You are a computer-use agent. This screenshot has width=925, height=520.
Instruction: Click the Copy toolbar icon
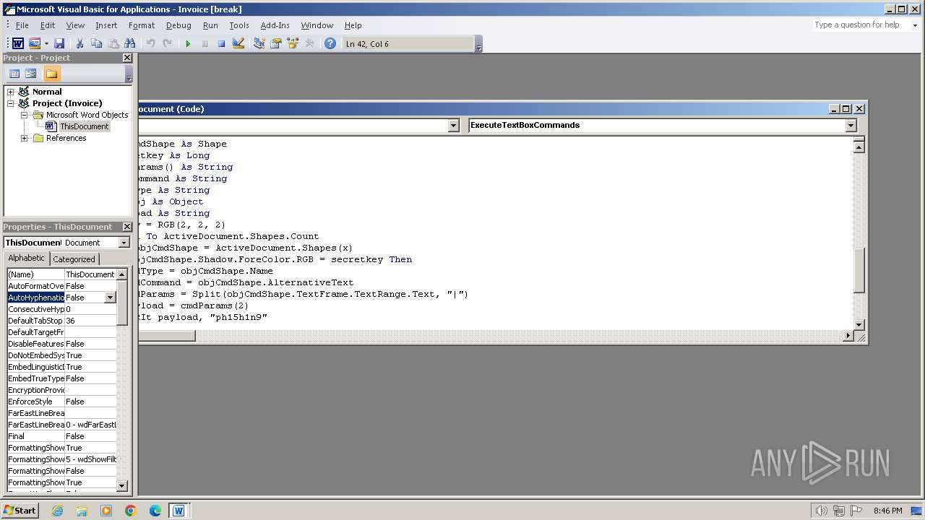coord(96,43)
